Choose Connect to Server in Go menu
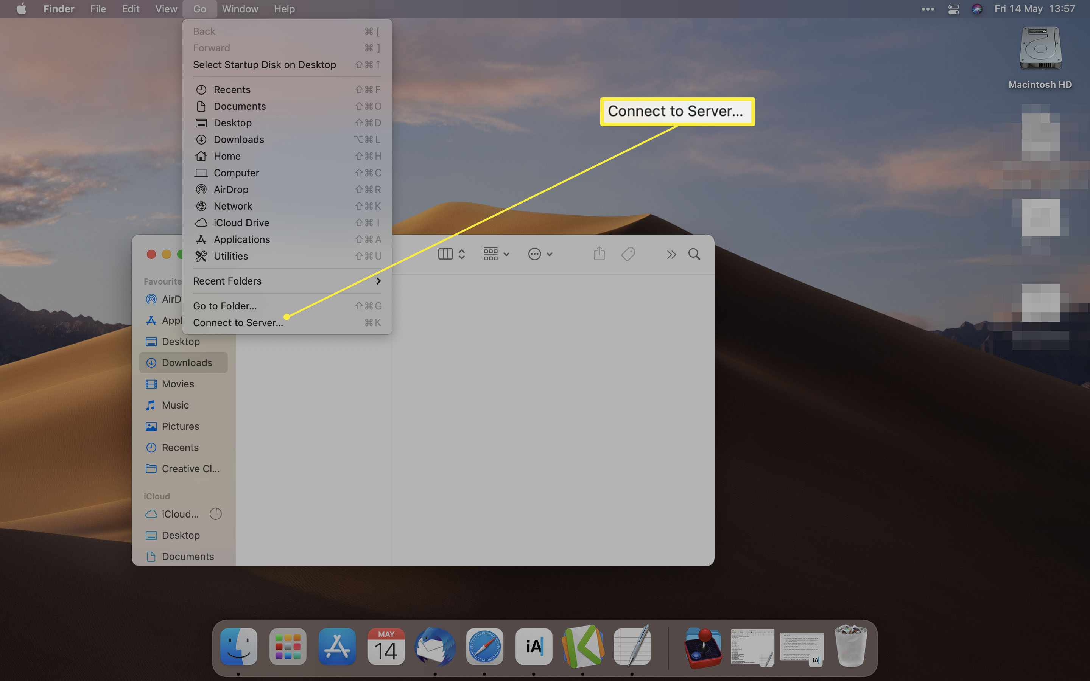Viewport: 1090px width, 681px height. click(287, 322)
